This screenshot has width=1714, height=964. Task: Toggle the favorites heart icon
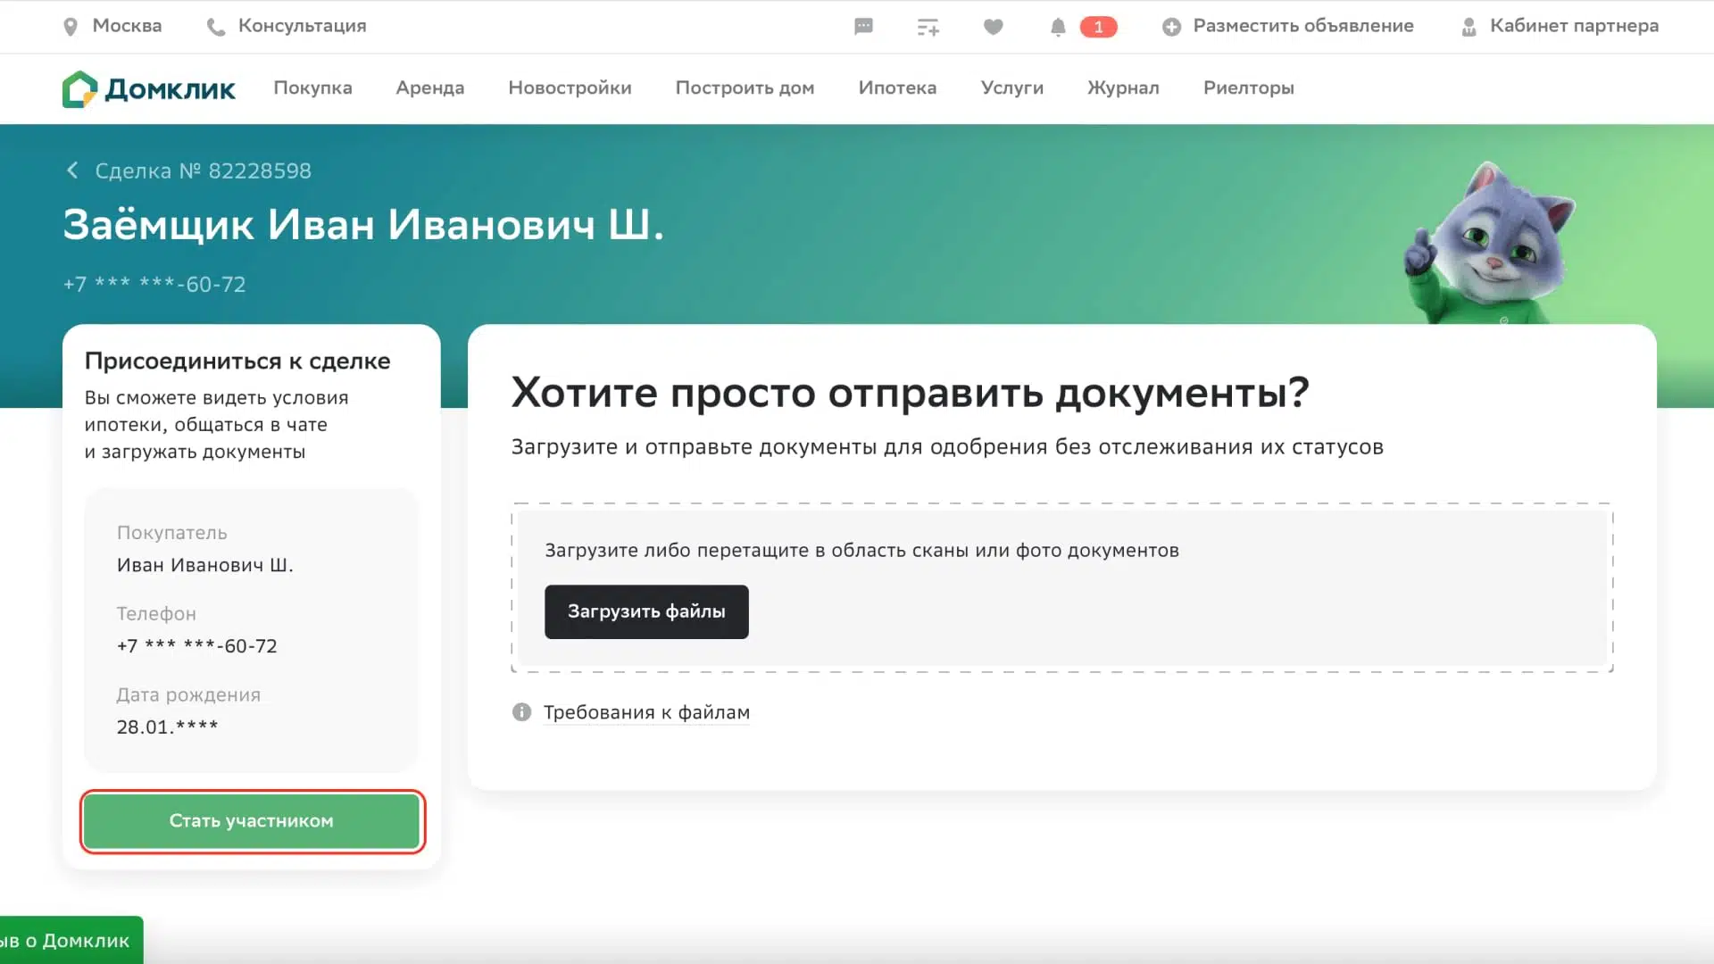click(x=993, y=26)
